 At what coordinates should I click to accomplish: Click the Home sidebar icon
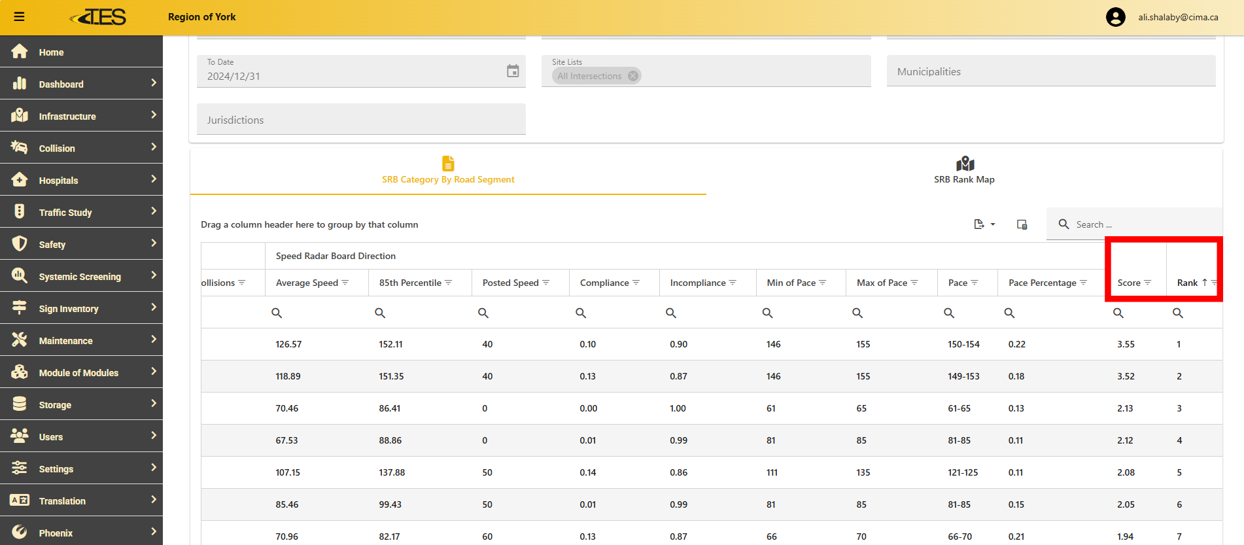(20, 52)
